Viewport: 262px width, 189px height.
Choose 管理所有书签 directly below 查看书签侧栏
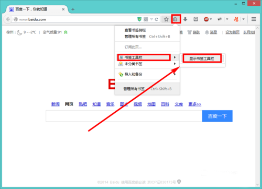(x=147, y=37)
